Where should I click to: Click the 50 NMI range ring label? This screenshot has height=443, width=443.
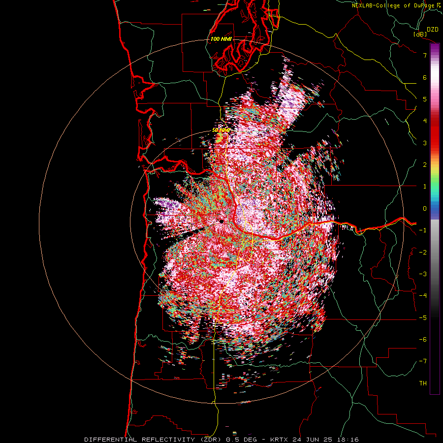coord(221,130)
